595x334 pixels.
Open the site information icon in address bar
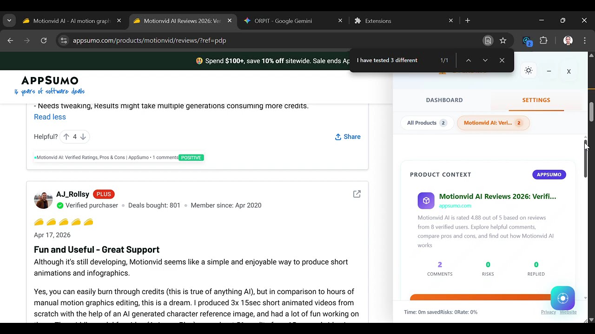(64, 40)
